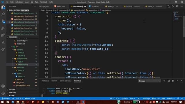Open the Testing flask icon view
Viewport: 185px width, 104px height.
pos(3,42)
